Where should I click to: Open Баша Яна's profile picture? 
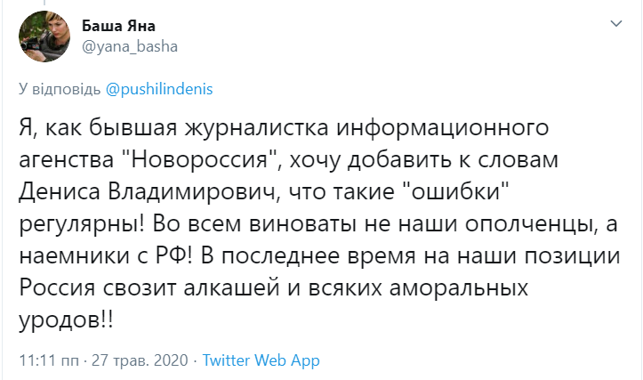[44, 36]
